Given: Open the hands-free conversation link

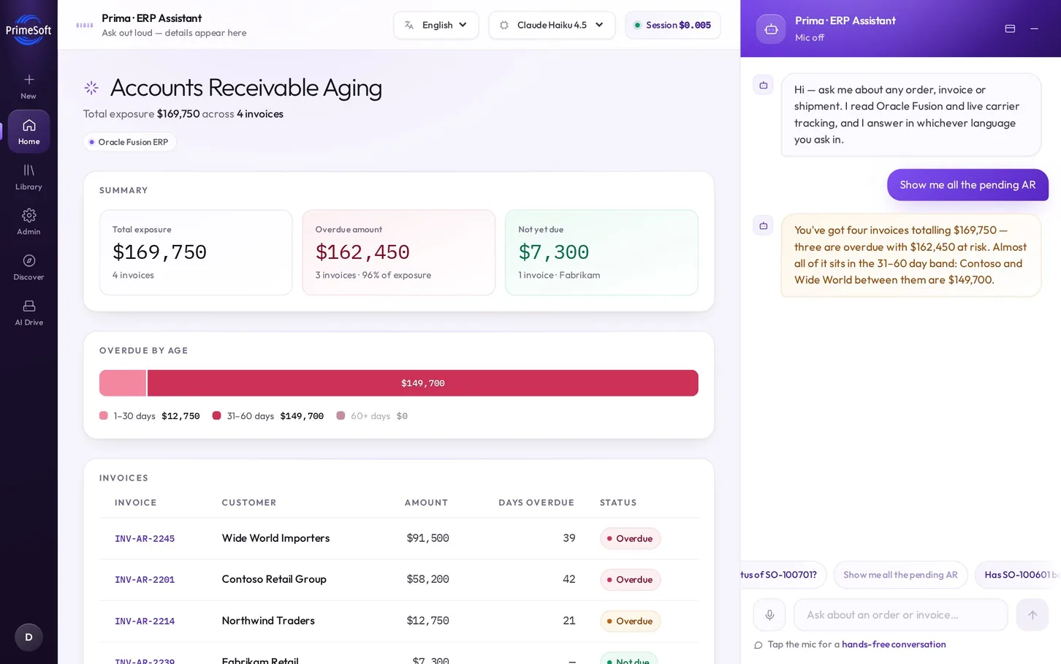Looking at the screenshot, I should (894, 644).
